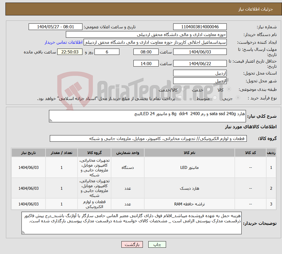Screen dimensions: 282x254
Task: Click the need date cell for مانیتور LED
Action: (28, 167)
